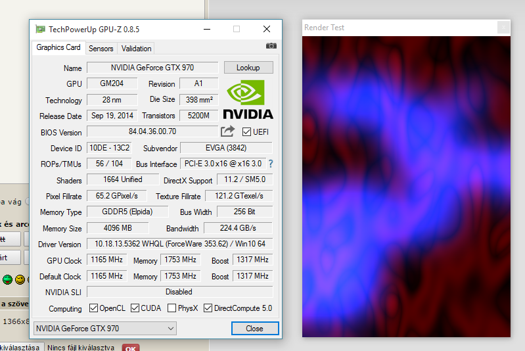Click the camera screenshot icon in GPU-Z
The width and height of the screenshot is (525, 351).
[x=271, y=46]
